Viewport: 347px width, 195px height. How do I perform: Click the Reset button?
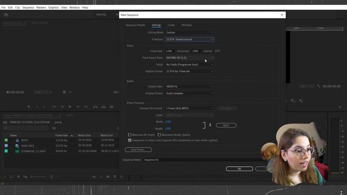[x=226, y=125]
